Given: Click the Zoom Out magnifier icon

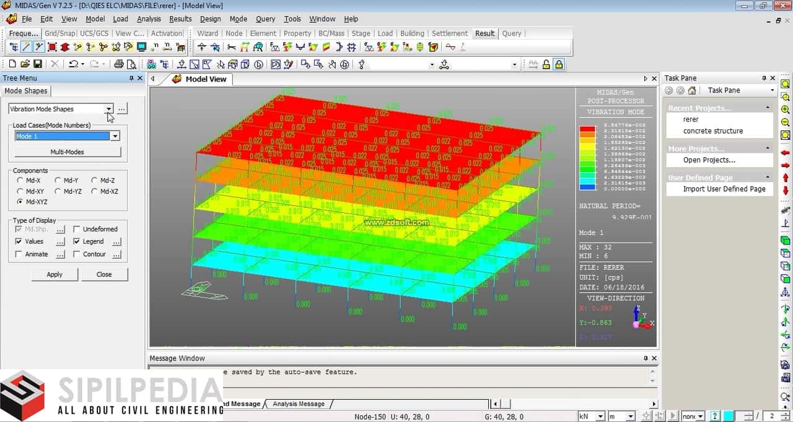Looking at the screenshot, I should pos(786,123).
